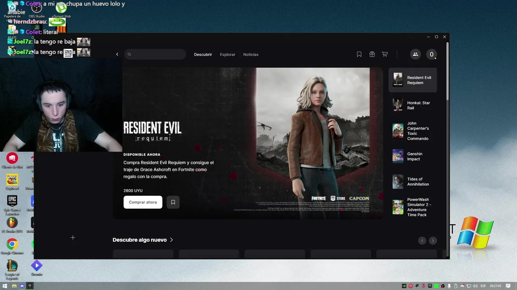The width and height of the screenshot is (517, 290).
Task: Open uTorrent Web desktop shortcut
Action: click(x=61, y=10)
